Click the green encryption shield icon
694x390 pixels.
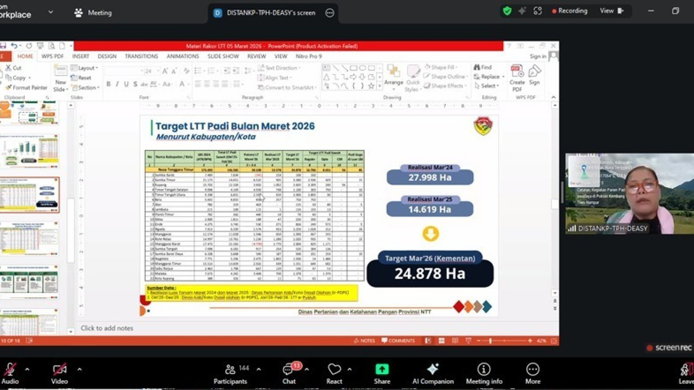pos(507,11)
